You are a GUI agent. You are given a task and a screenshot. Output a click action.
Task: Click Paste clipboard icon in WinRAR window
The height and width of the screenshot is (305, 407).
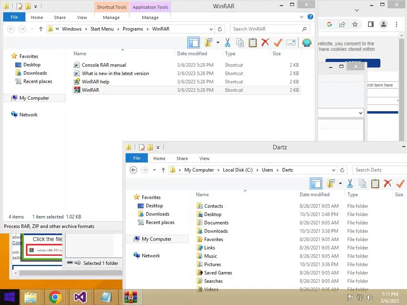[252, 42]
